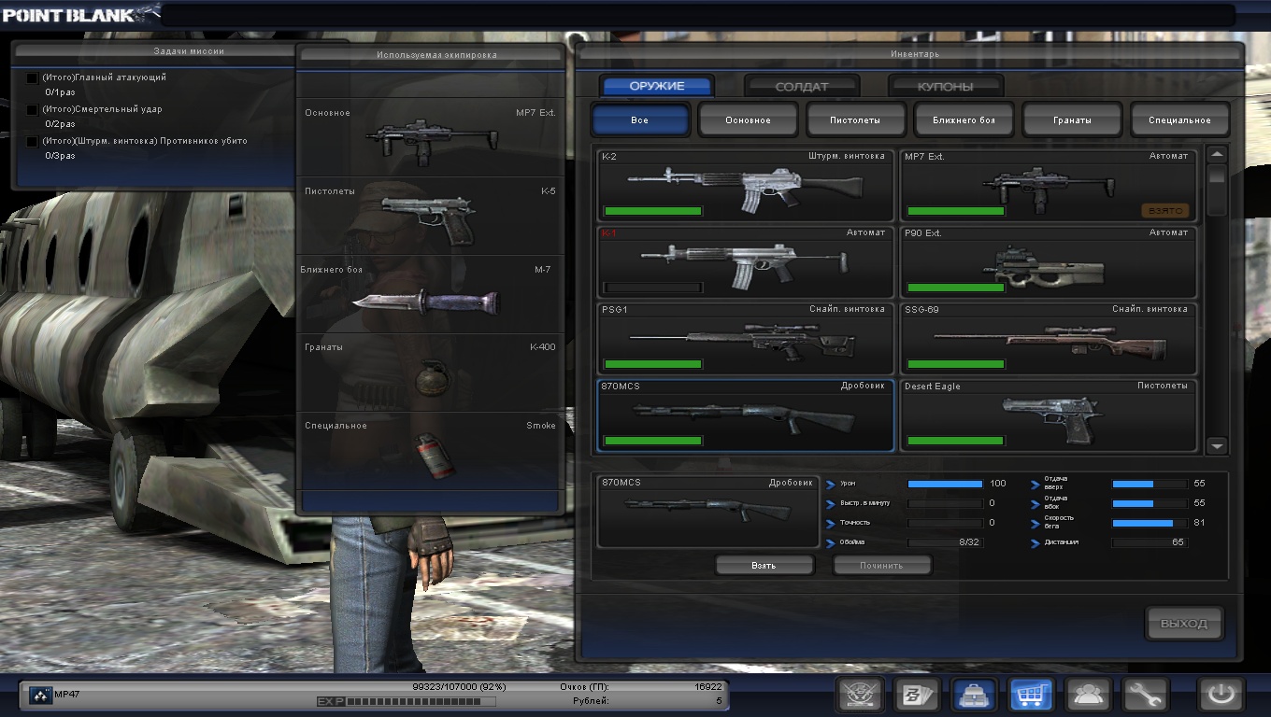Switch to the КУПОНЫ tab
This screenshot has height=717, width=1271.
click(x=945, y=86)
